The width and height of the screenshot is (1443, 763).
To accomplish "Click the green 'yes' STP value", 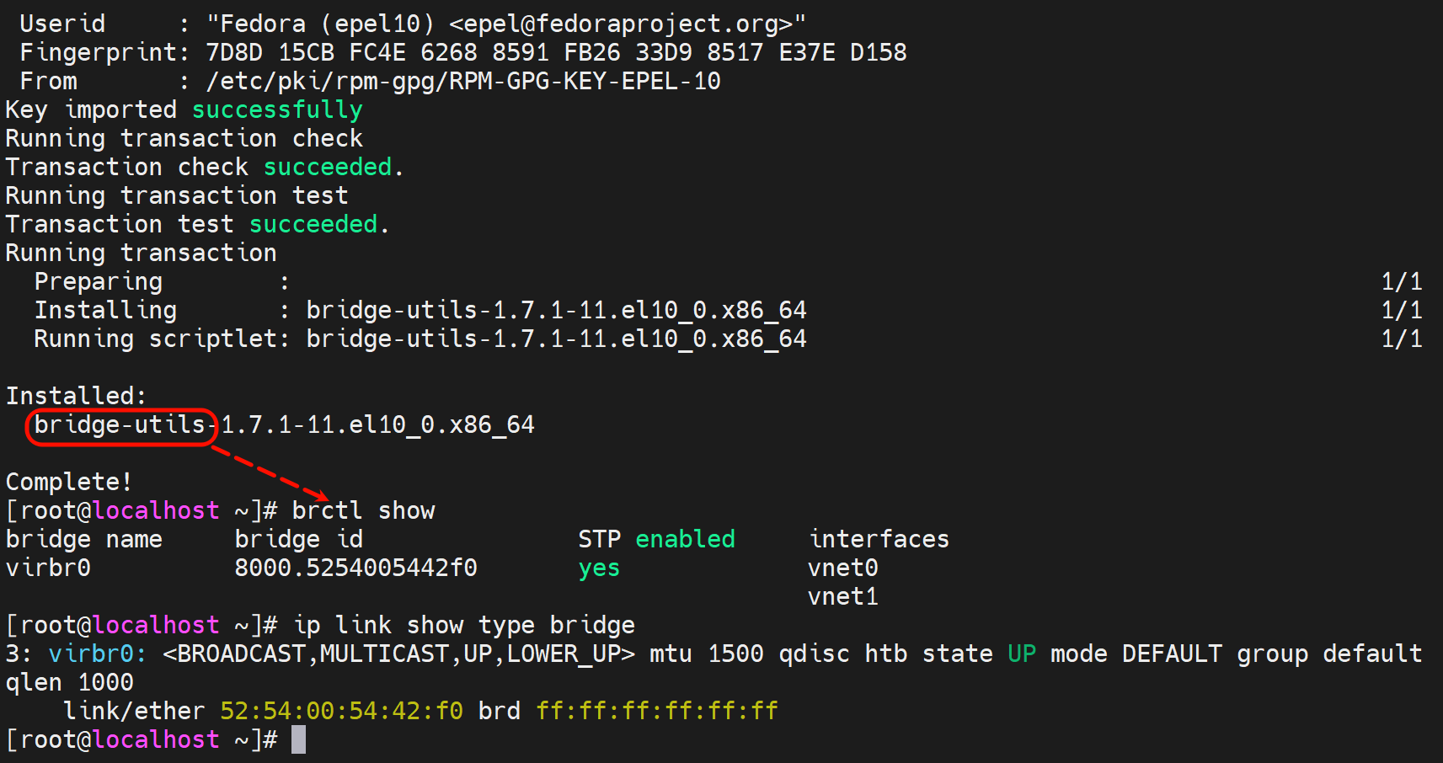I will [x=599, y=568].
